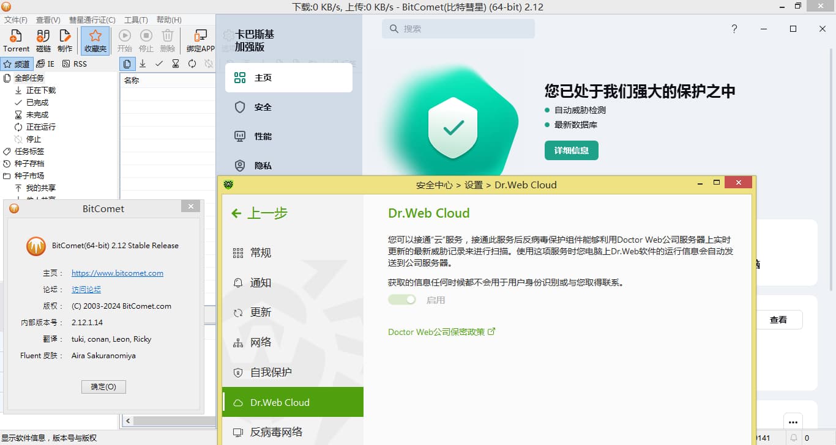Image resolution: width=836 pixels, height=445 pixels.
Task: Disable the 启用 Dr.Web Cloud toggle
Action: click(402, 300)
